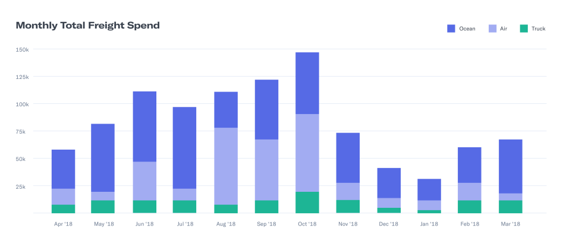Click the Air segment of Sep '18 bar
The image size is (563, 250).
point(266,169)
